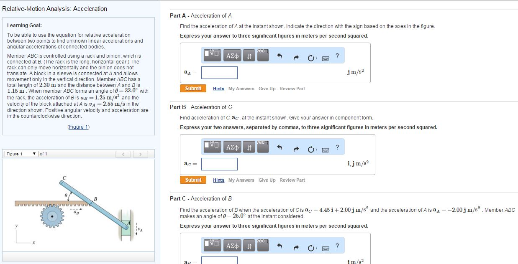The width and height of the screenshot is (518, 264).
Task: Open the math templates button in Part C
Action: click(212, 245)
